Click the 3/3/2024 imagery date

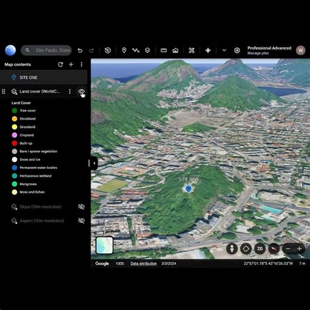(x=169, y=263)
